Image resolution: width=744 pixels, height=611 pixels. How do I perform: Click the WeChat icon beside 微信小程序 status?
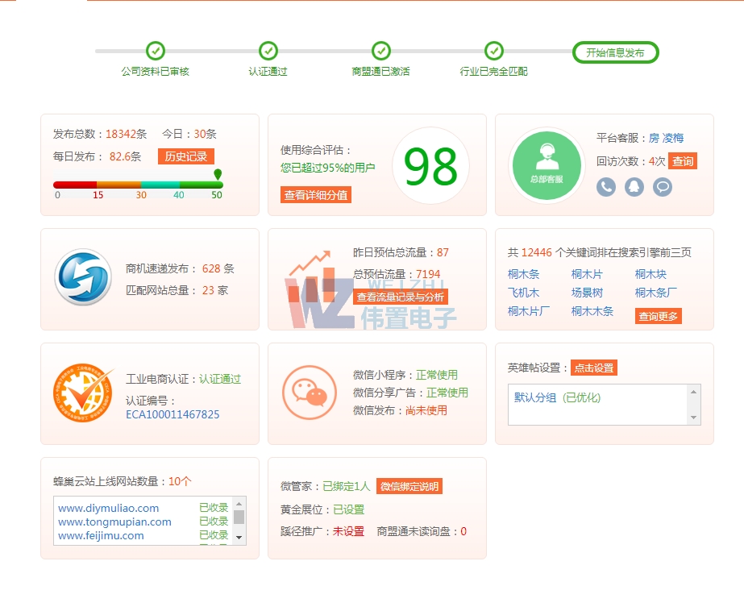point(309,393)
